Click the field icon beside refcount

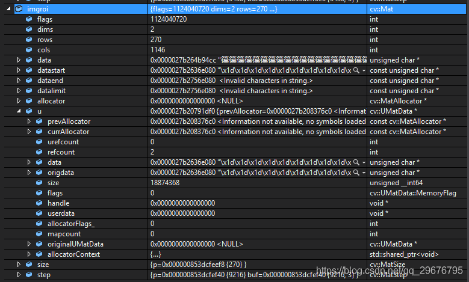[x=39, y=152]
